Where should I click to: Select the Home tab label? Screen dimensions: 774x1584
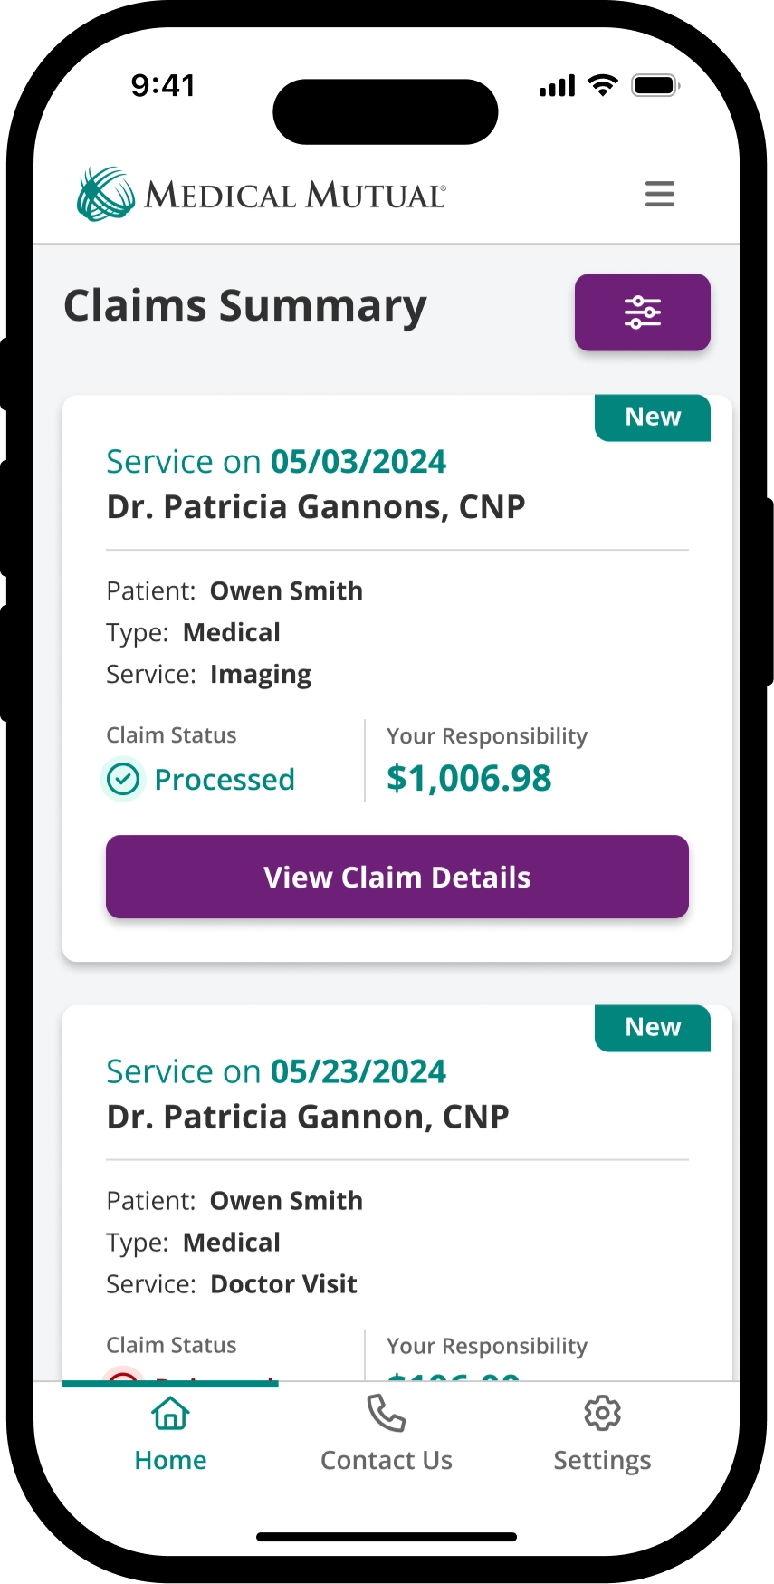pos(170,1460)
